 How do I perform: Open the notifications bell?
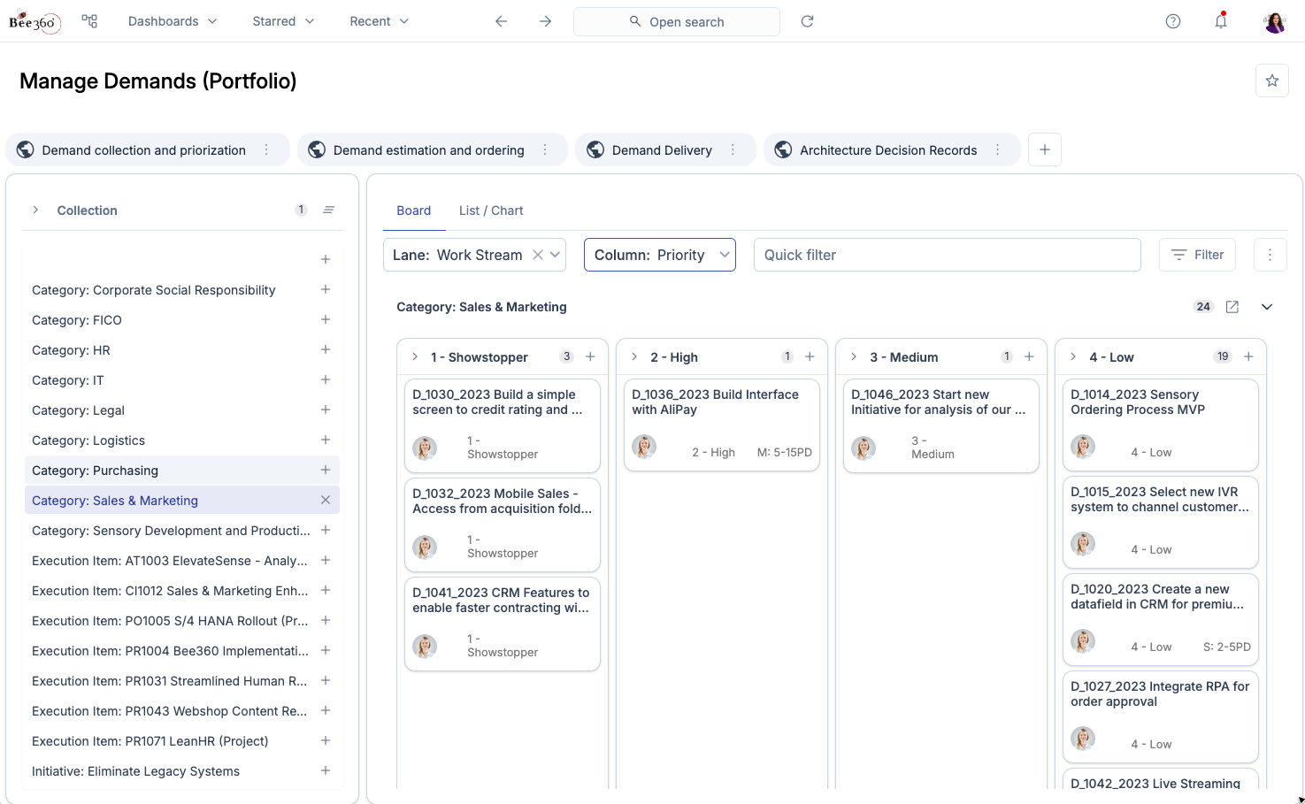[x=1221, y=21]
